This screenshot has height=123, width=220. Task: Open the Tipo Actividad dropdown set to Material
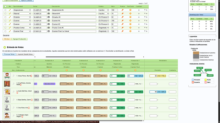[x=22, y=14]
